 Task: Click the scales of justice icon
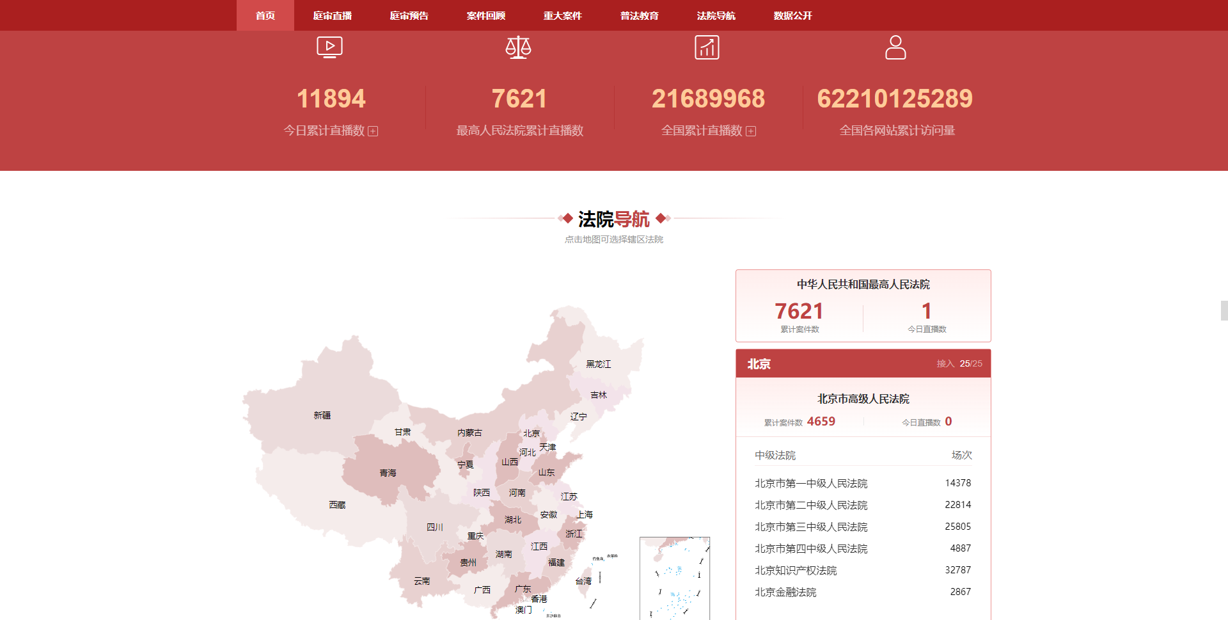(518, 47)
